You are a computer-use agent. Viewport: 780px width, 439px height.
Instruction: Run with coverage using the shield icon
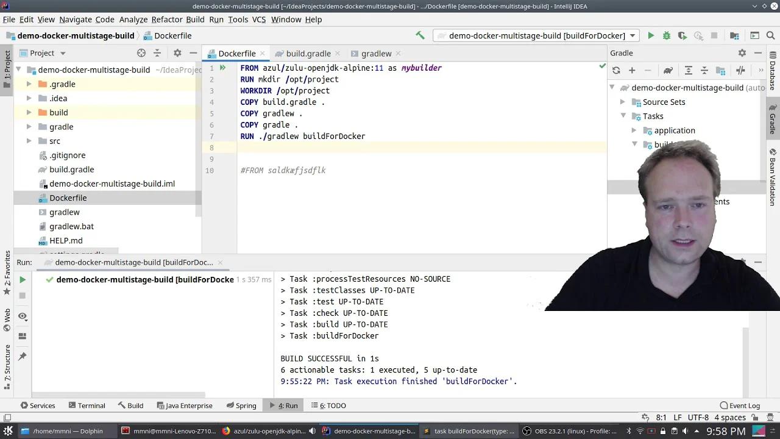681,35
